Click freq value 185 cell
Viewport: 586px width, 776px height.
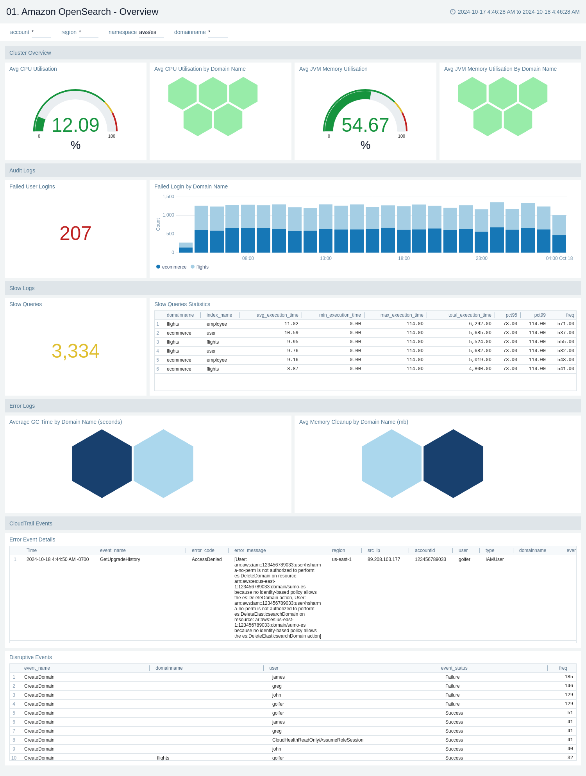569,677
